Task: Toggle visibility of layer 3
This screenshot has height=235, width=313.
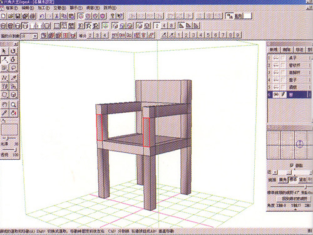Action: click(276, 73)
